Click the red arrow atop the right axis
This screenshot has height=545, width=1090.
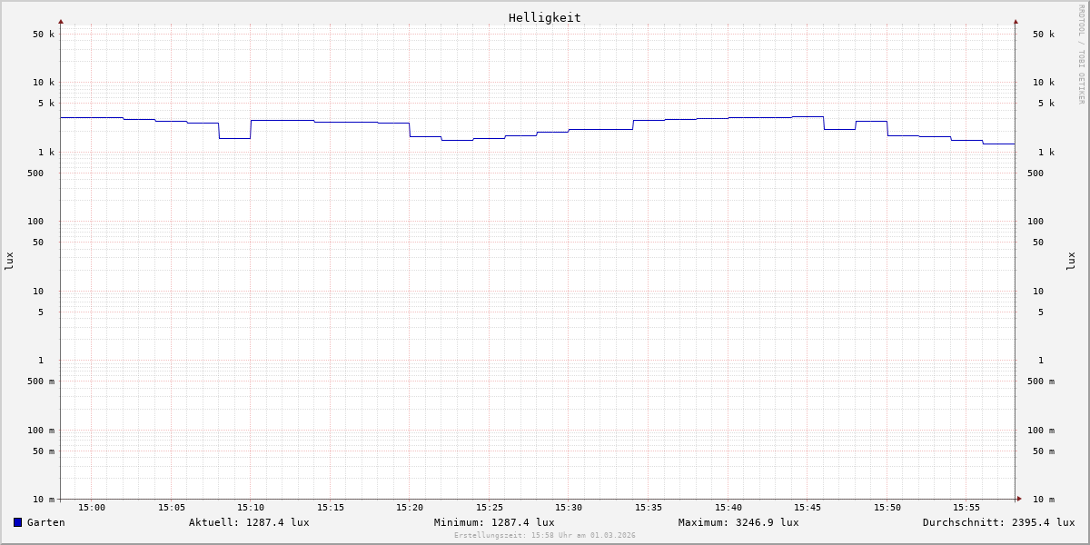(x=1016, y=22)
